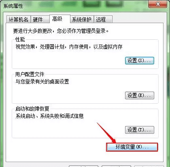Close the 系统属性 dialog with X
170x167 pixels.
[x=157, y=4]
